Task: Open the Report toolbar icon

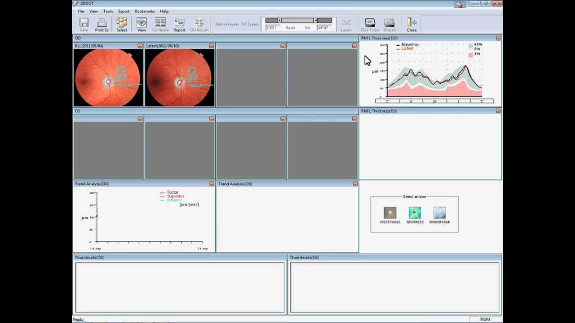Action: [179, 25]
